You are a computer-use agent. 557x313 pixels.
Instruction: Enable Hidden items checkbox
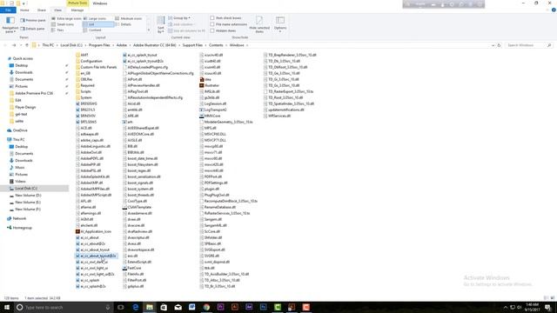click(212, 30)
